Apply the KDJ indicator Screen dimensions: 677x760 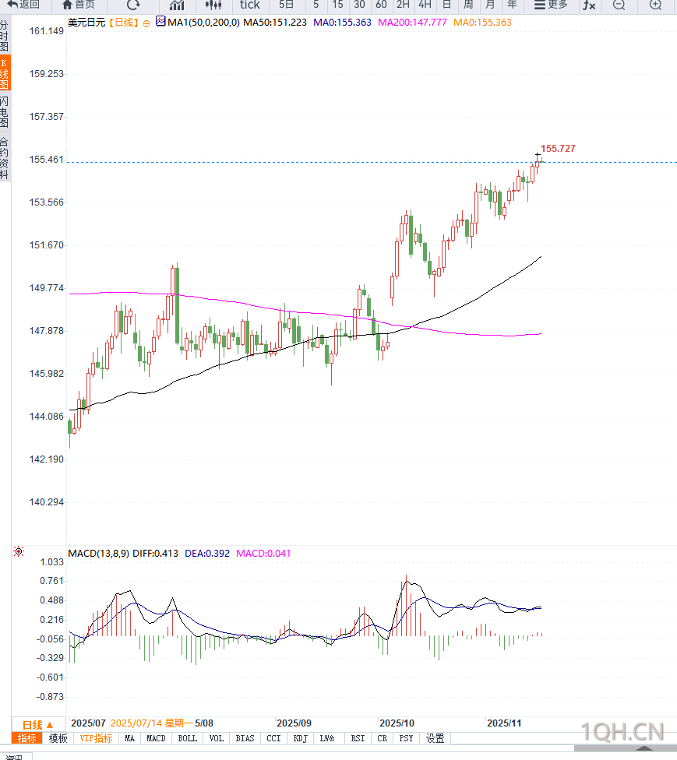[x=300, y=738]
